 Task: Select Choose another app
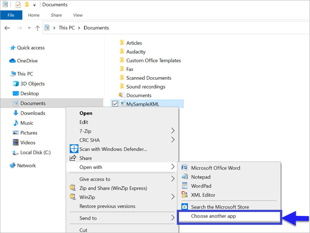point(213,216)
